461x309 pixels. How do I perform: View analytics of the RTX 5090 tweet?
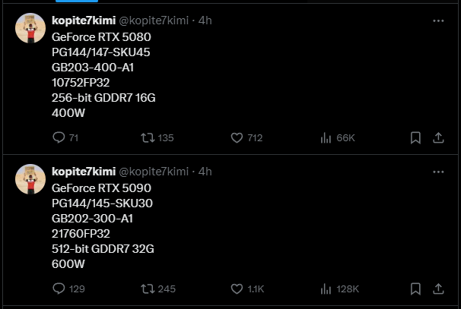tap(326, 289)
